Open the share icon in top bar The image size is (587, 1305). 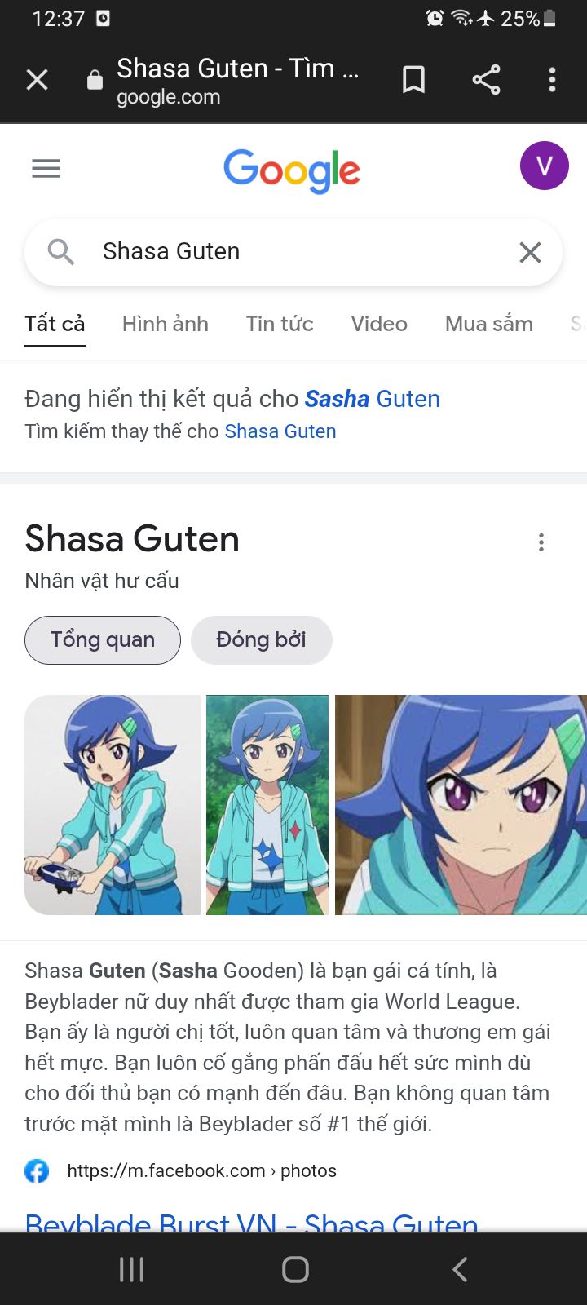[486, 80]
